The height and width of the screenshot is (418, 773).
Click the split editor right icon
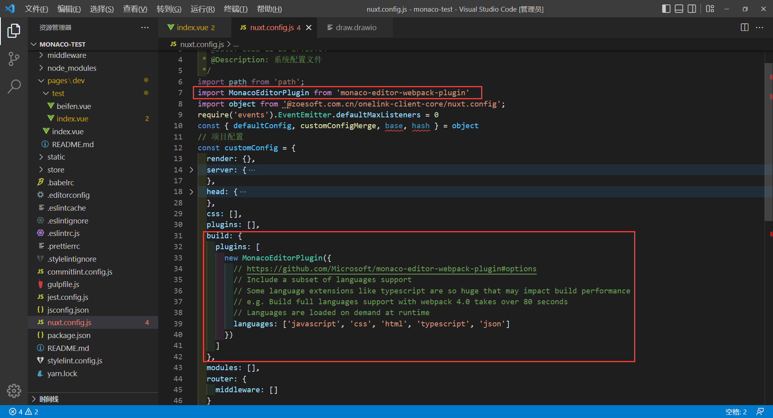pyautogui.click(x=744, y=27)
